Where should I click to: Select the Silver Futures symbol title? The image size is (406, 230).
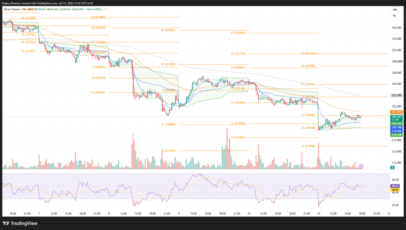(x=12, y=9)
